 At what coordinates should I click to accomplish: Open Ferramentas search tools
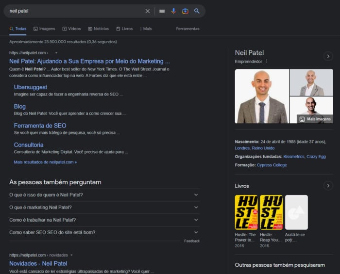187,29
